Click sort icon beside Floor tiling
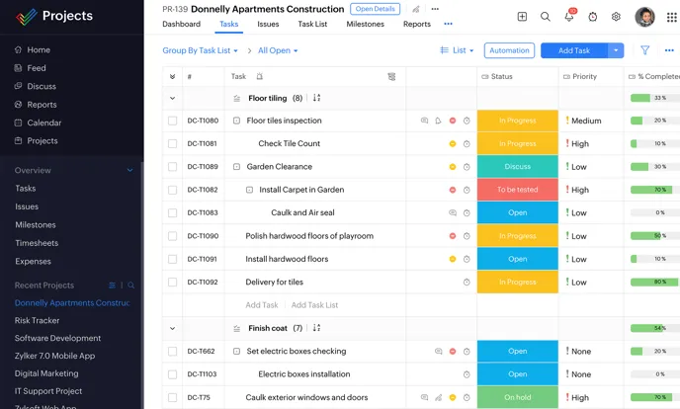 click(317, 98)
